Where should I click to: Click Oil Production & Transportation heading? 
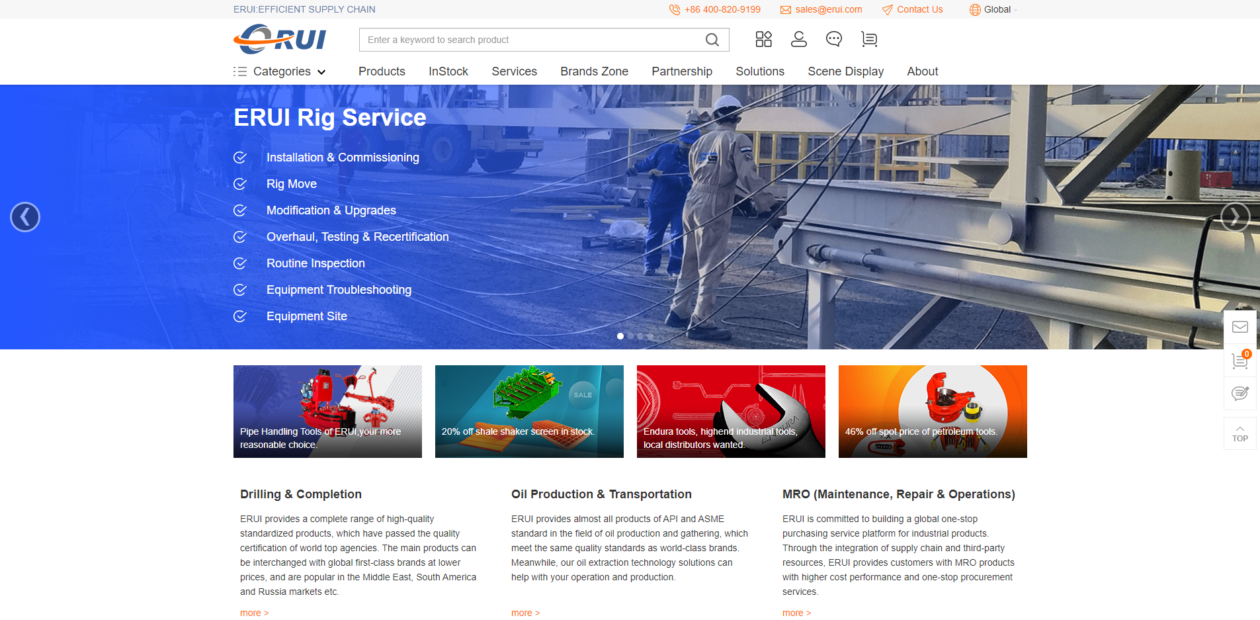tap(601, 494)
